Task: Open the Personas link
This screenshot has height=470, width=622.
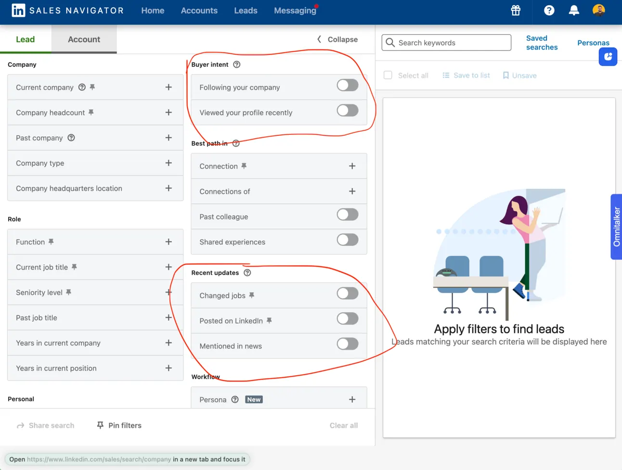Action: pyautogui.click(x=593, y=43)
